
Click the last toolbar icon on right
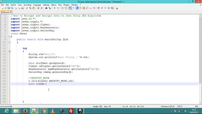tap(117, 8)
